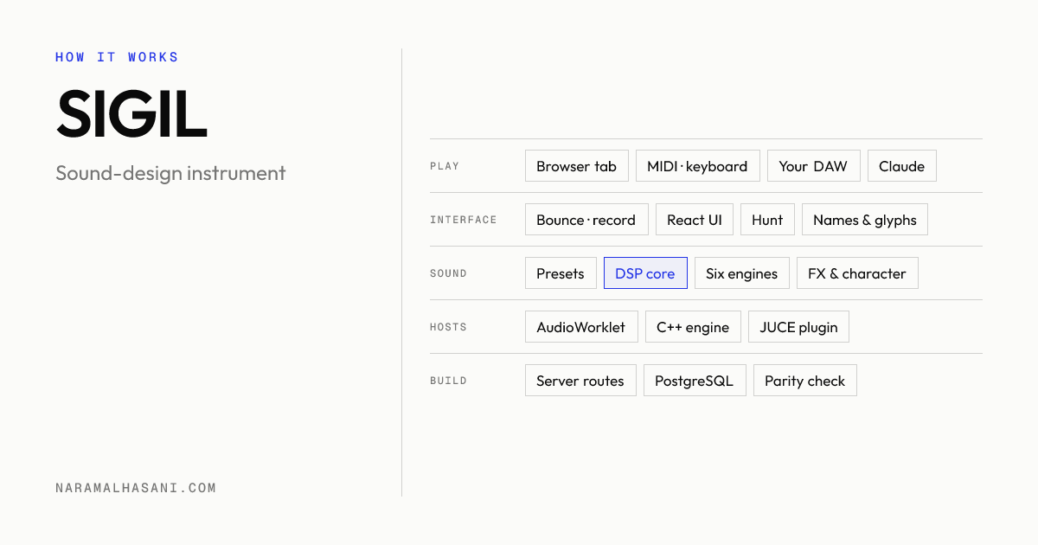Viewport: 1038px width, 545px height.
Task: Select the MIDI · keyboard chip
Action: [697, 166]
